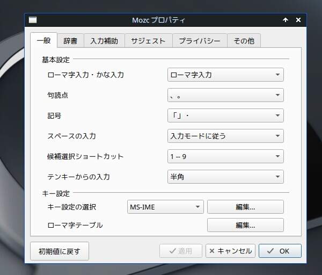Open the 候補選択ショートカット dropdown
The height and width of the screenshot is (275, 322).
[225, 156]
